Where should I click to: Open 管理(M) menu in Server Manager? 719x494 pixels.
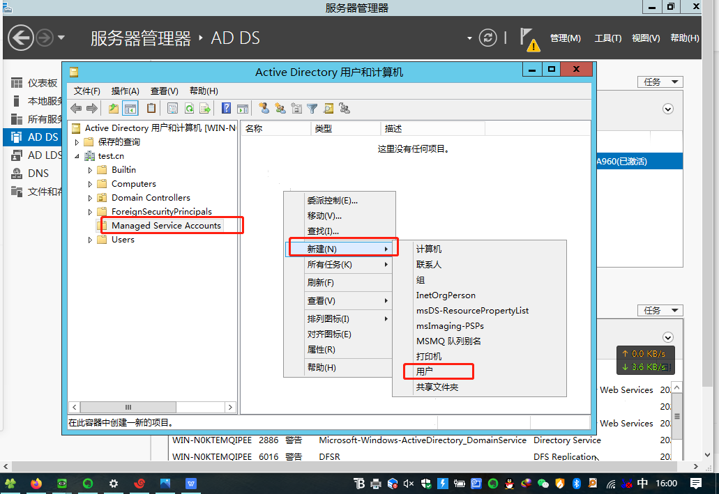[x=566, y=38]
